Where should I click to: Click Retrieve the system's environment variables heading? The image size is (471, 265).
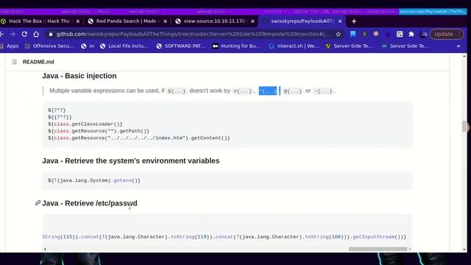131,160
